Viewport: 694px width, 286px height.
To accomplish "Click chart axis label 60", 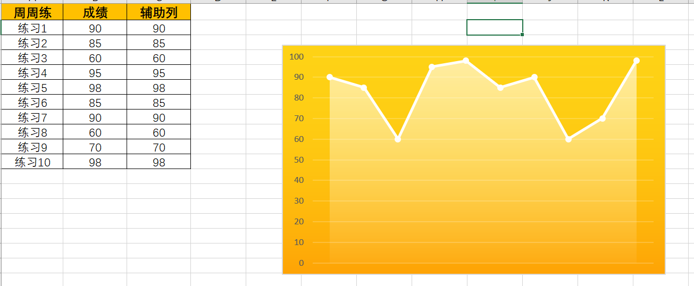I will 299,139.
